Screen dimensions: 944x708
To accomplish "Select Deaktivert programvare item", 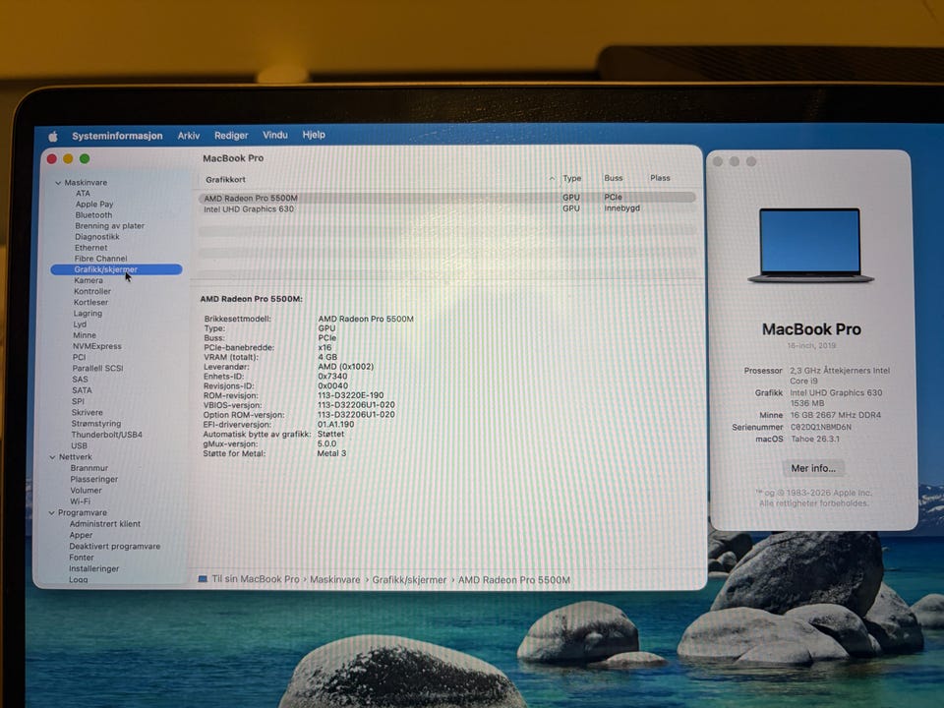I will 115,547.
